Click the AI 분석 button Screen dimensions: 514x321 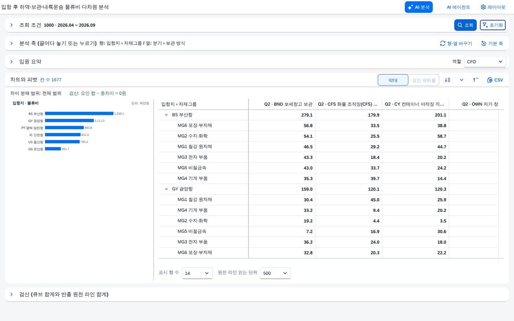click(418, 7)
